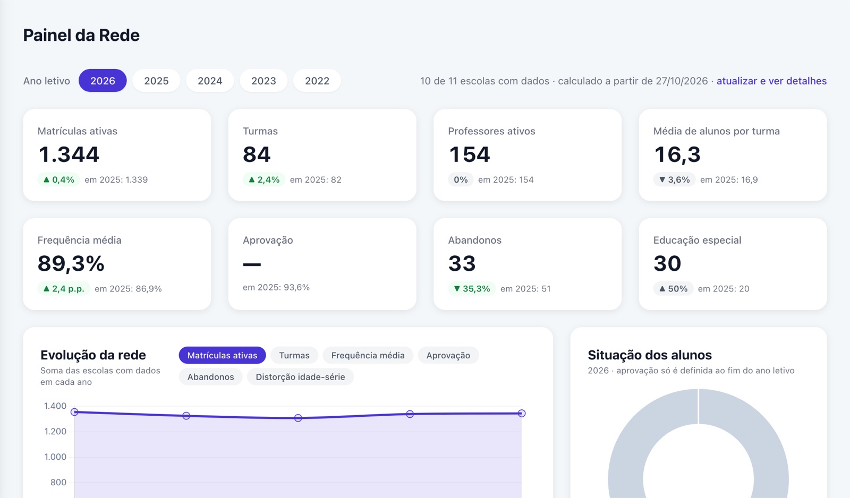This screenshot has width=850, height=498.
Task: Open the Frequência média 89,3% card
Action: click(117, 264)
